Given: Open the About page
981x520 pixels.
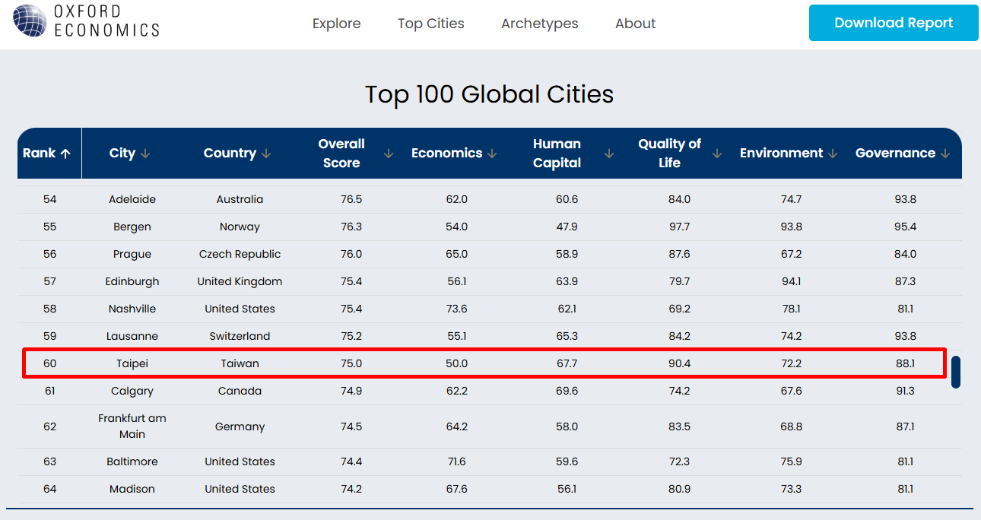Looking at the screenshot, I should [635, 24].
